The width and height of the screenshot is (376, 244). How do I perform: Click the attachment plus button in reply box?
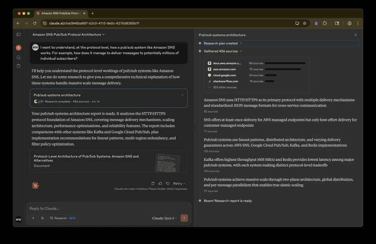[x=33, y=218]
